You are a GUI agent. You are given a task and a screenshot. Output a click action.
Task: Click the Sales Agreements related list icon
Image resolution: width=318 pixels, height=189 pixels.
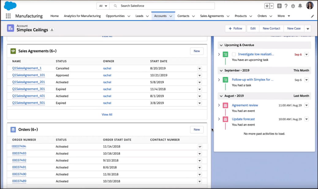tap(13, 51)
